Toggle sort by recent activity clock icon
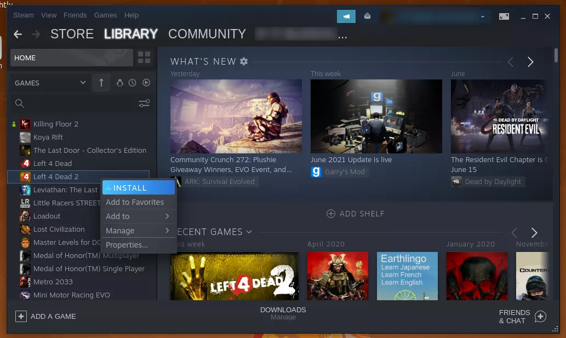Image resolution: width=566 pixels, height=338 pixels. pyautogui.click(x=133, y=83)
